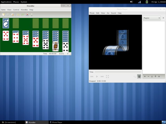Undo the last card move
166x124 pixels.
18,15
